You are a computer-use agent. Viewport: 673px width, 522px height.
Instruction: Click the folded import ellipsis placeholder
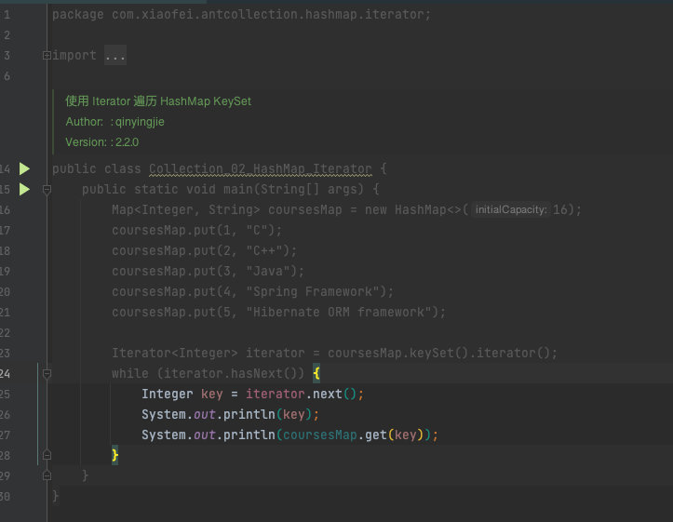(114, 56)
